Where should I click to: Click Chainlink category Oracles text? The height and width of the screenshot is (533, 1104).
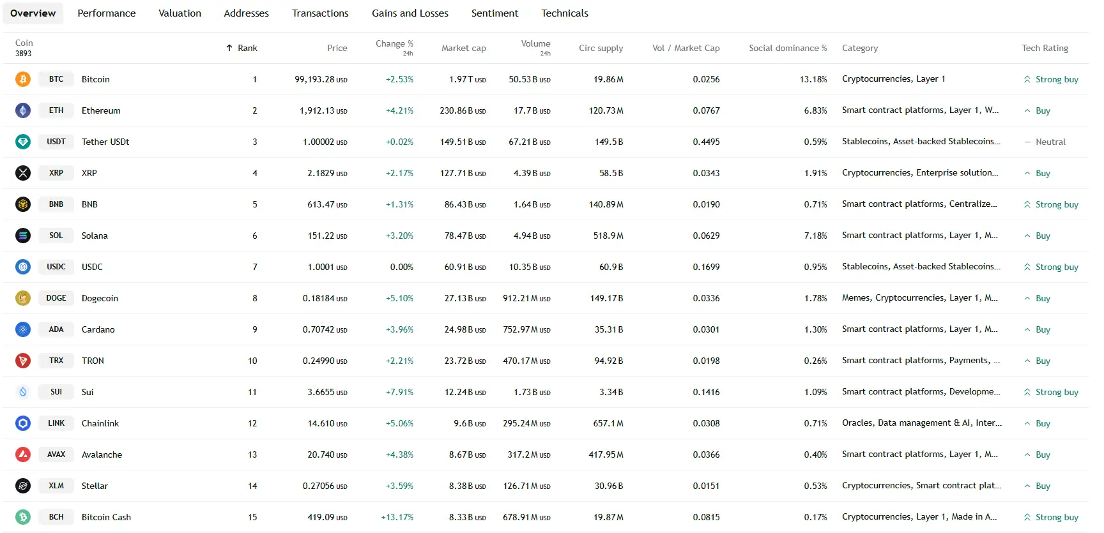[921, 423]
